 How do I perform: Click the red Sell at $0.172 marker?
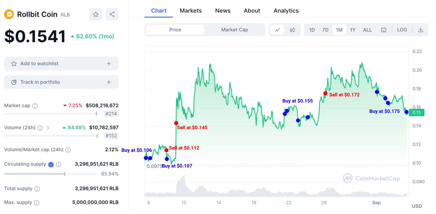325,93
